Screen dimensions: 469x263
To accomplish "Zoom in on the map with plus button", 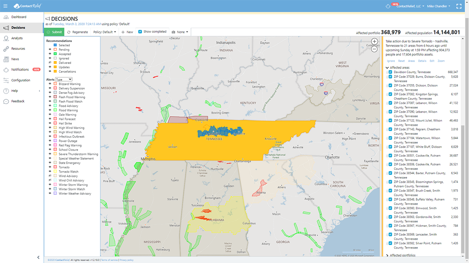I will click(x=374, y=42).
